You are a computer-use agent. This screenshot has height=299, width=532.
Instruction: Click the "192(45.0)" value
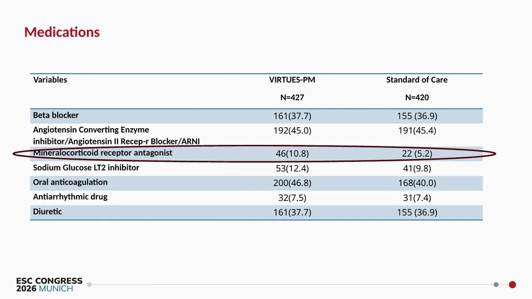coord(292,130)
